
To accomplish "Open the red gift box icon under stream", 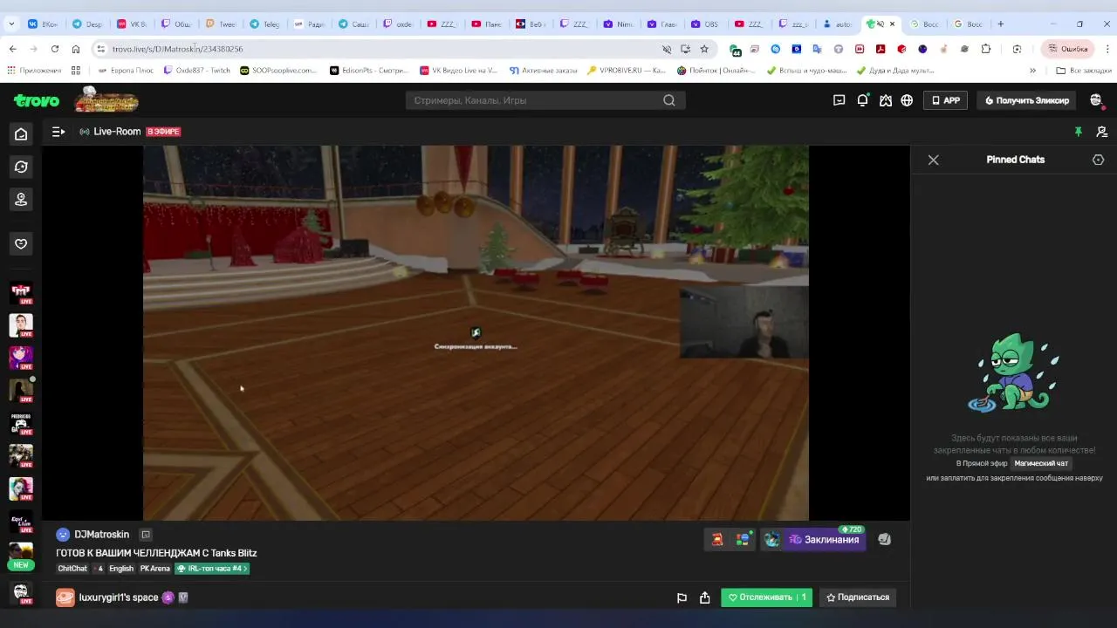I will tap(717, 540).
